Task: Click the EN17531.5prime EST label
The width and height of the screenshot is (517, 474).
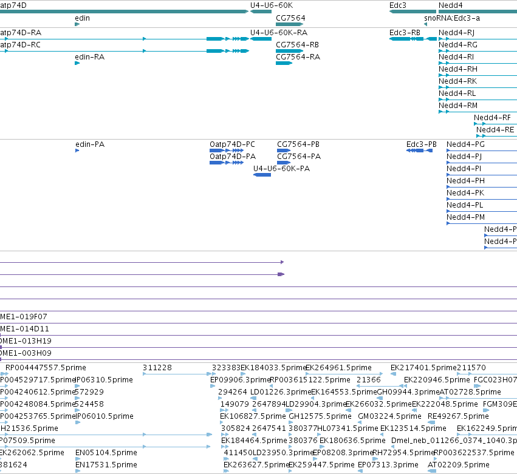Action: point(106,465)
